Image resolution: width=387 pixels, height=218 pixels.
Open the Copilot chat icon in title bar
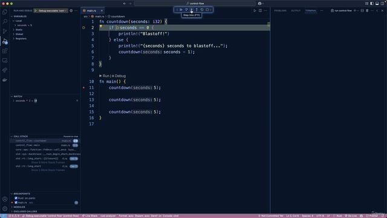[x=259, y=4]
